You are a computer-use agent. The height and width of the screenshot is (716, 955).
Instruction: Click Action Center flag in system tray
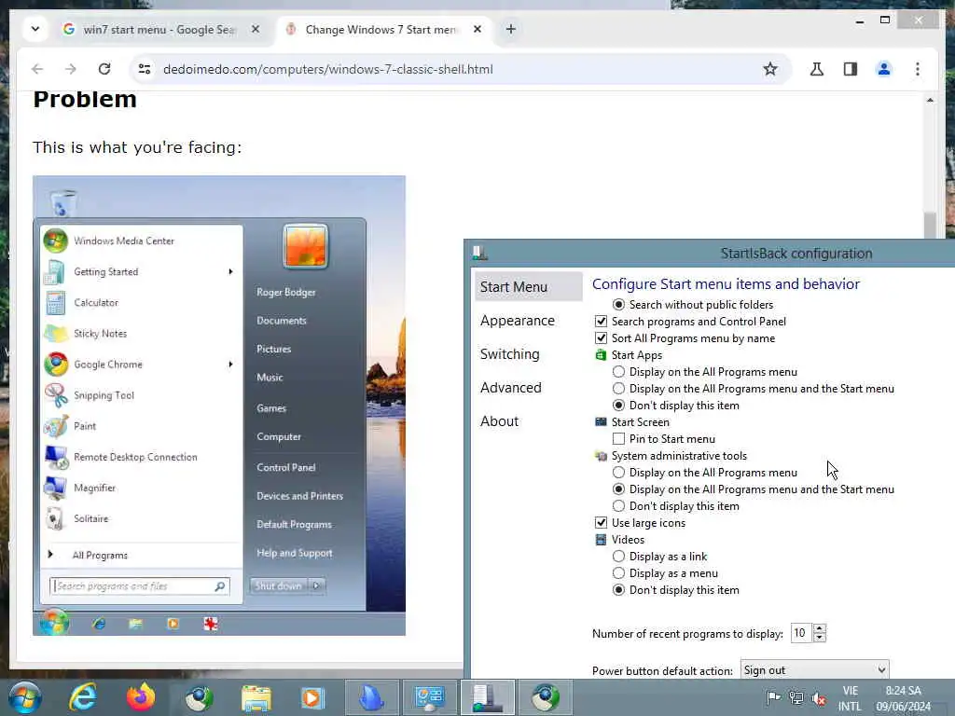point(773,697)
